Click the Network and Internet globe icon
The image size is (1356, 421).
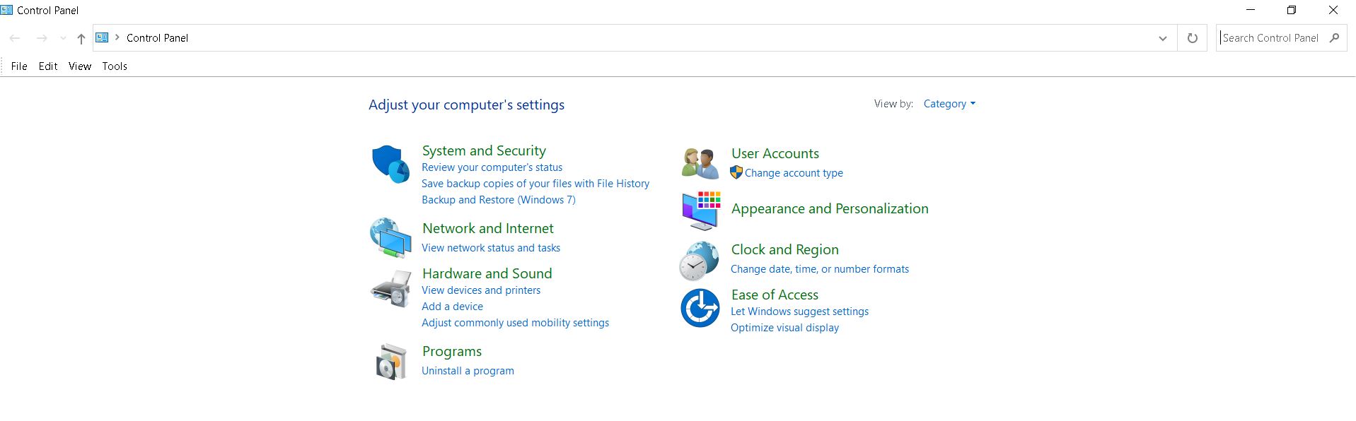pyautogui.click(x=390, y=238)
